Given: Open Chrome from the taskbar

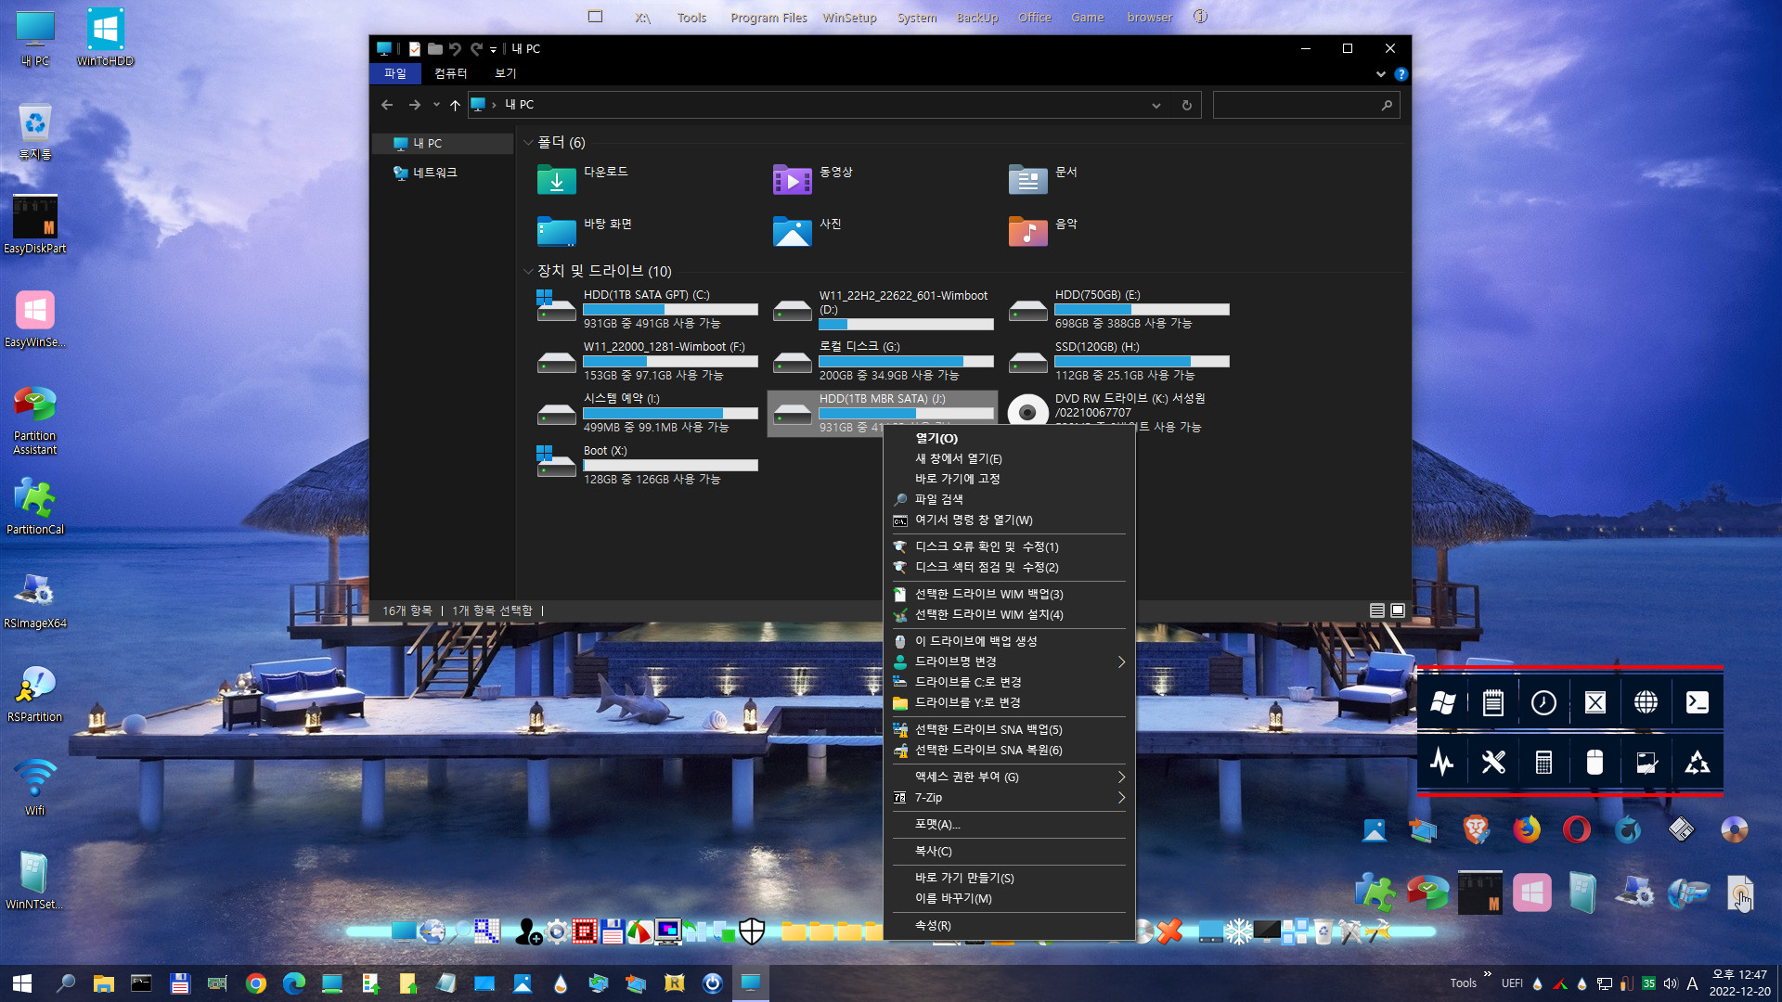Looking at the screenshot, I should coord(256,983).
